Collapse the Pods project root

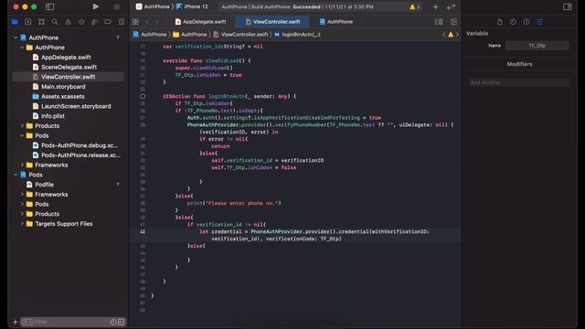click(16, 175)
